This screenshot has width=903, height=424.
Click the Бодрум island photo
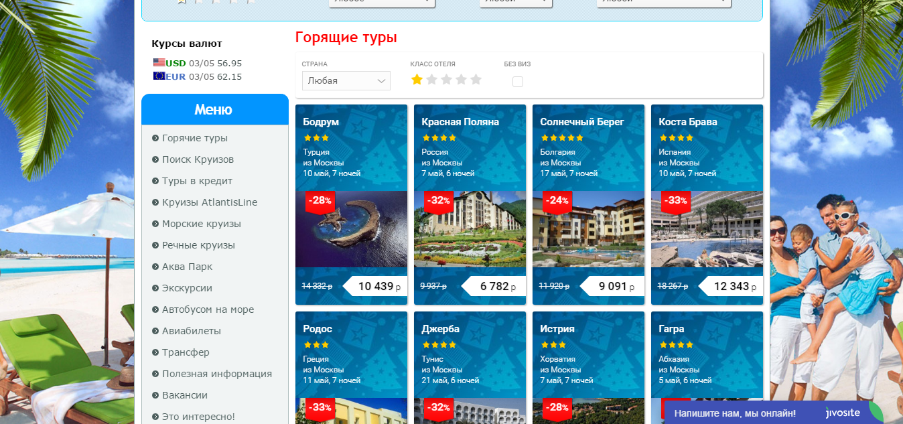coord(351,230)
